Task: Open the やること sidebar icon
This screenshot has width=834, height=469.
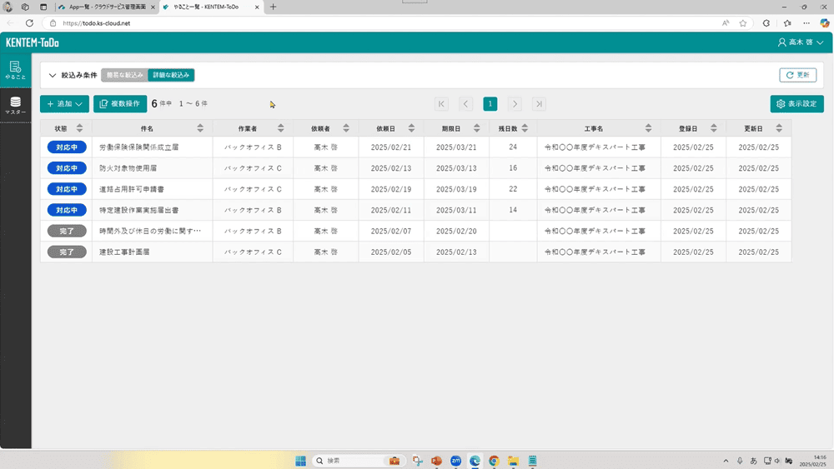Action: pyautogui.click(x=15, y=70)
